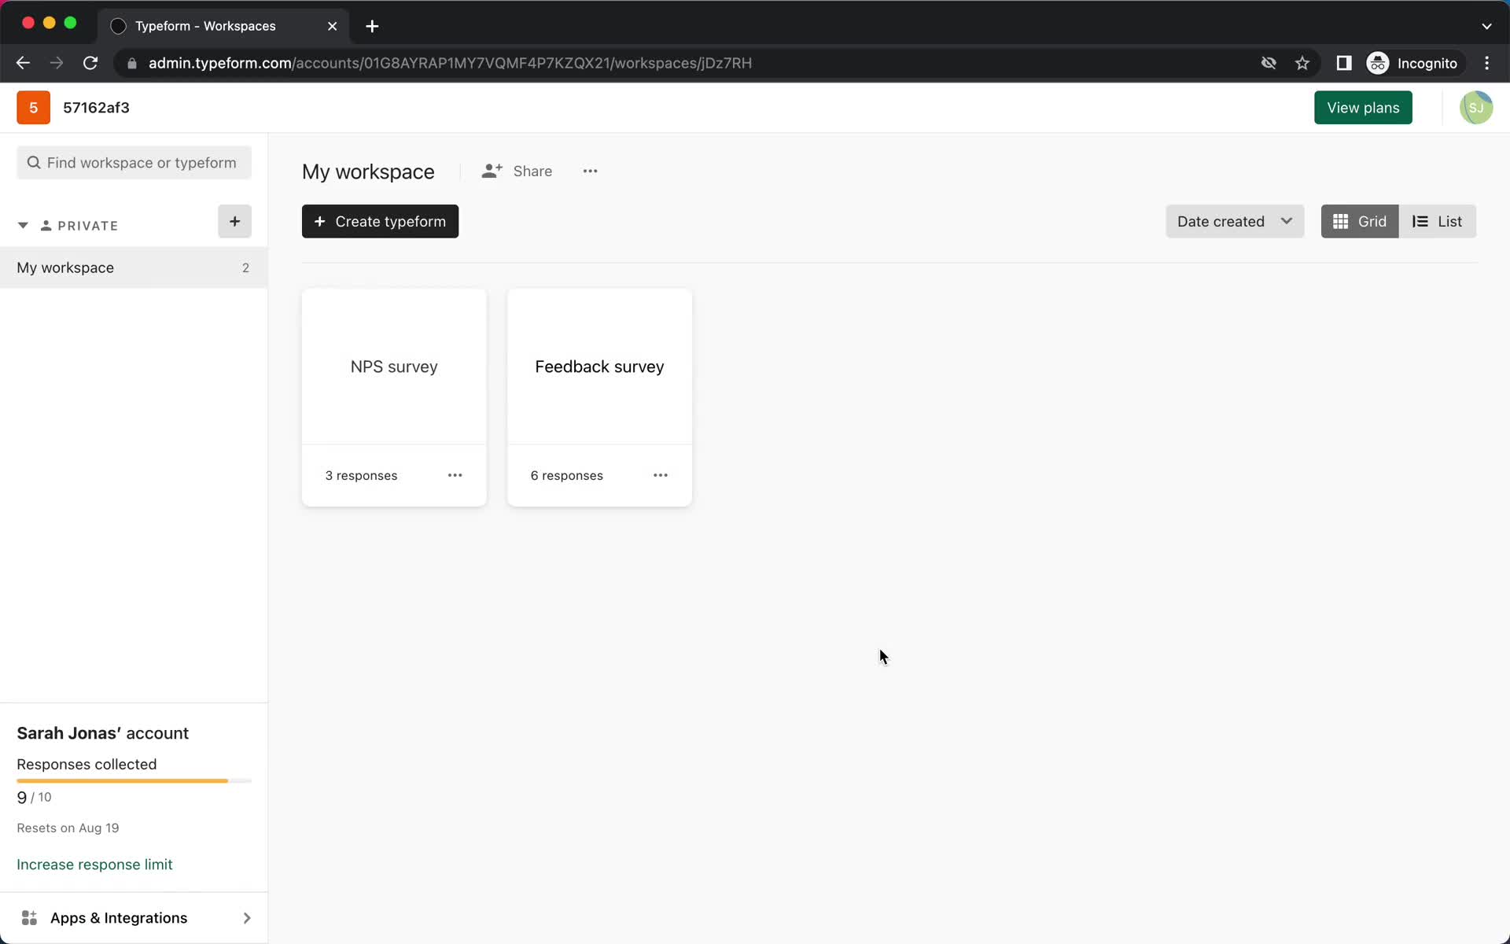Toggle the Private workspace expander
The width and height of the screenshot is (1510, 944).
[23, 225]
